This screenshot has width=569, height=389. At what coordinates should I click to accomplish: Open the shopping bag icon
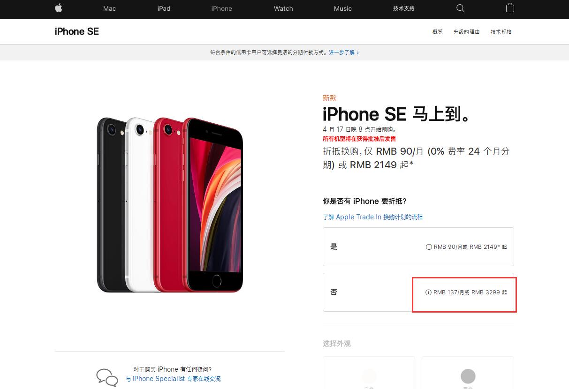coord(510,8)
